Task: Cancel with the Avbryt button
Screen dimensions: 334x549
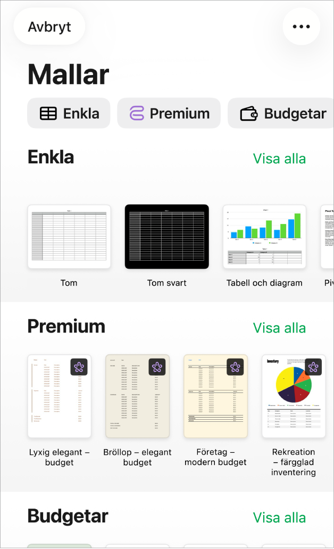Action: click(x=49, y=27)
